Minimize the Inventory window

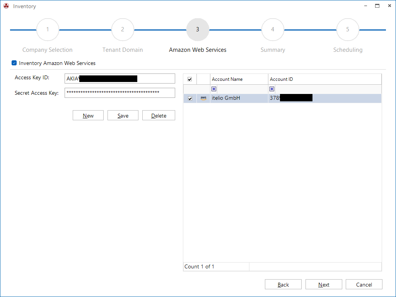(365, 6)
